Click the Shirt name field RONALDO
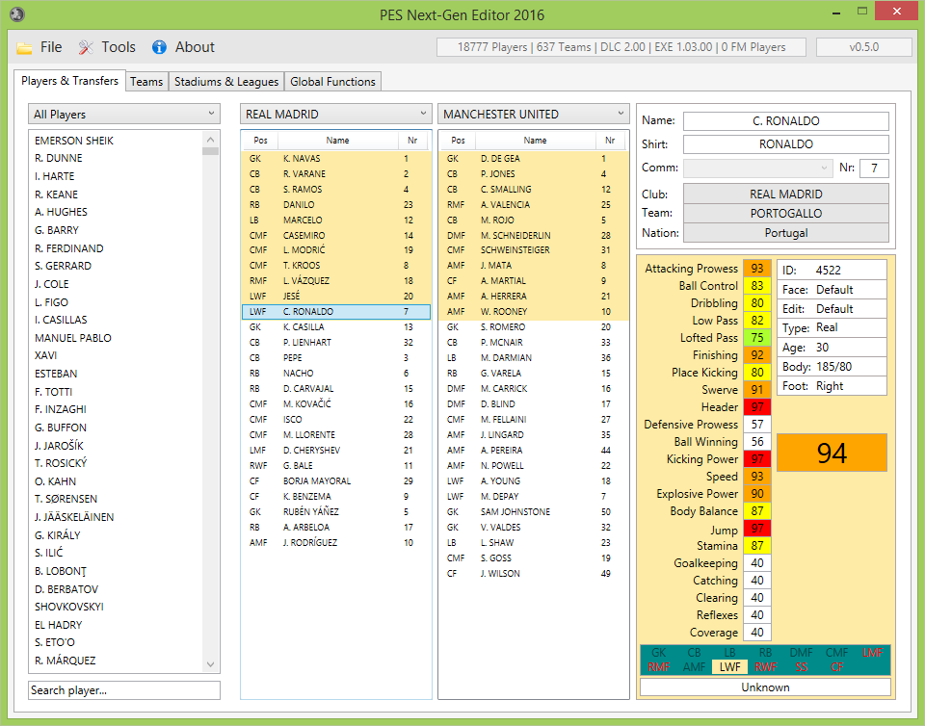This screenshot has height=726, width=925. (x=786, y=144)
